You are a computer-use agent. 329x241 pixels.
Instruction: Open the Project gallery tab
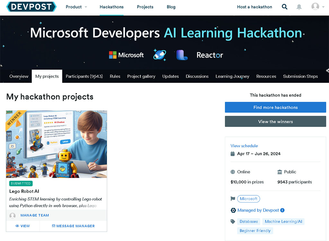(141, 76)
